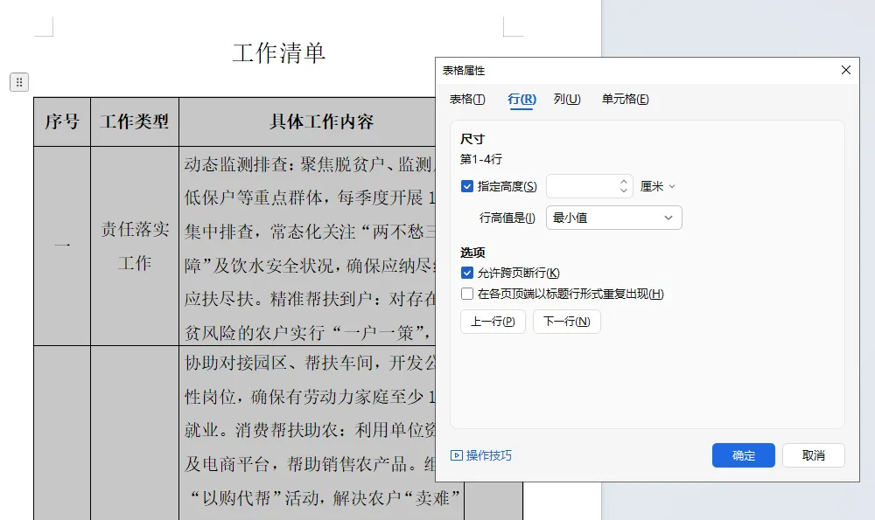Click the 工作类型 header cell
The width and height of the screenshot is (875, 520).
(135, 121)
